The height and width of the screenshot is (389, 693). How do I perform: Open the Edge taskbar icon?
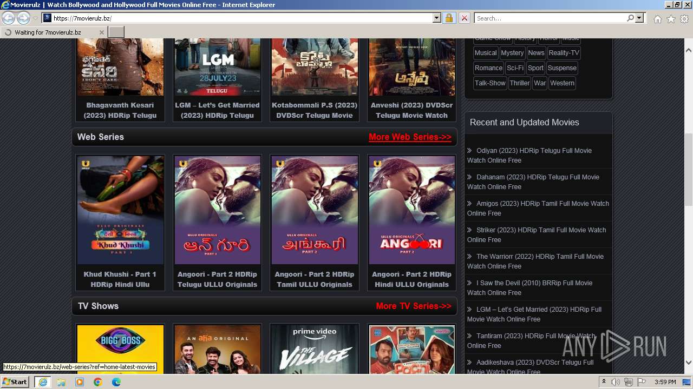[116, 382]
